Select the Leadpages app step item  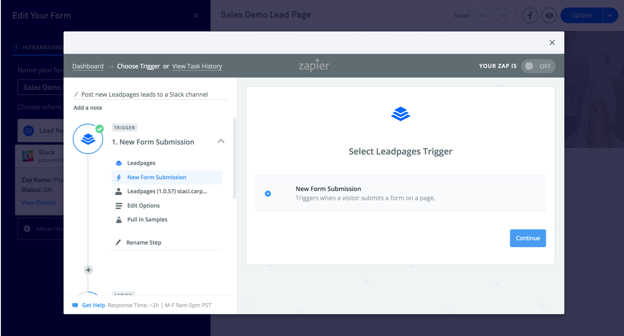167,163
